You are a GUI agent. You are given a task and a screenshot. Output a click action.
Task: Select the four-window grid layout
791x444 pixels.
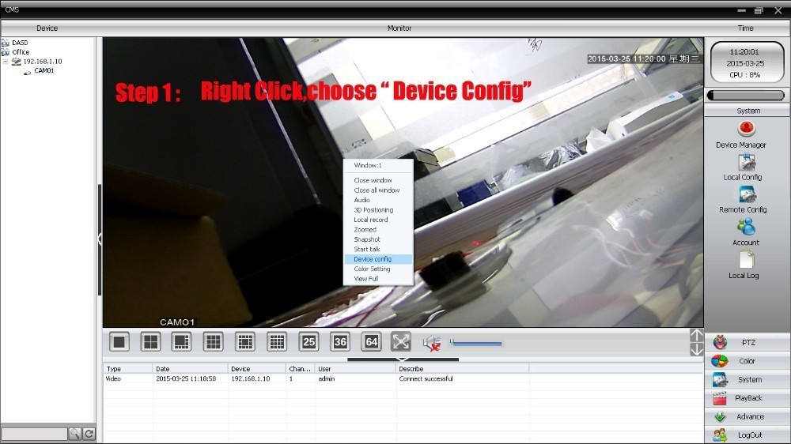click(x=150, y=341)
